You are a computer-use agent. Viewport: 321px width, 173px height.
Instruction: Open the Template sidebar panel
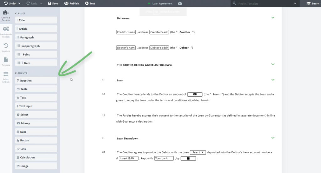[x=6, y=61]
